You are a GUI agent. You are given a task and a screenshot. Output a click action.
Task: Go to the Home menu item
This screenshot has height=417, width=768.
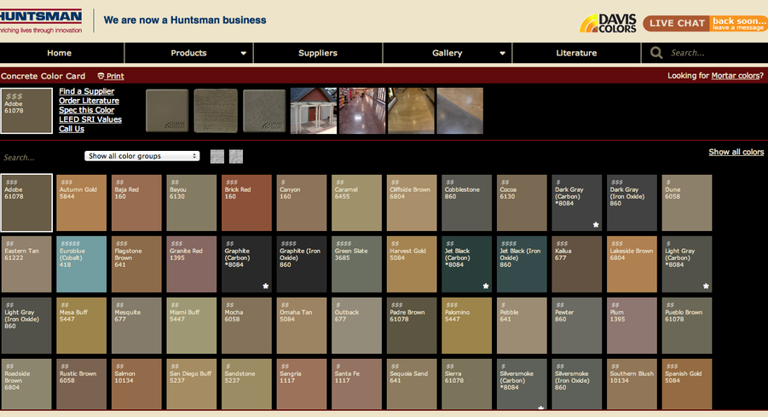coord(60,53)
